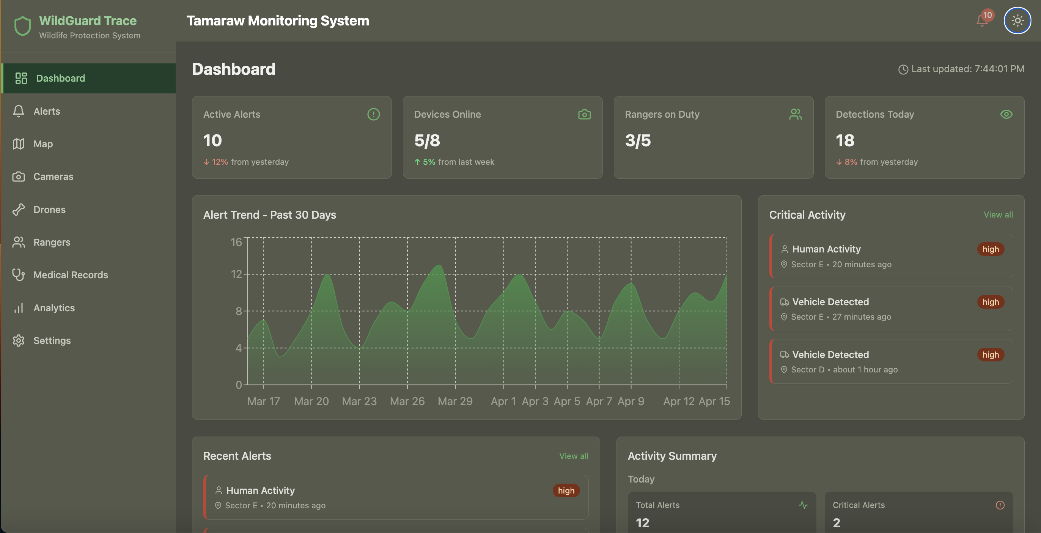Viewport: 1041px width, 533px height.
Task: Open the Alerts page in sidebar
Action: [x=46, y=111]
